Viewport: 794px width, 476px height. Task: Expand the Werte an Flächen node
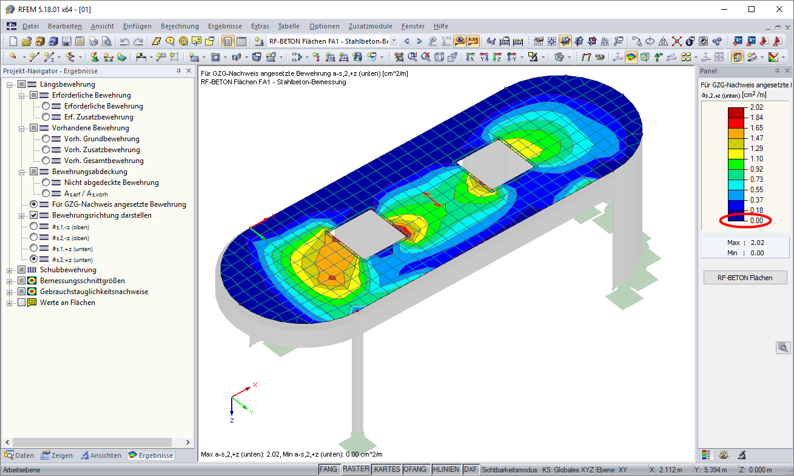click(10, 303)
